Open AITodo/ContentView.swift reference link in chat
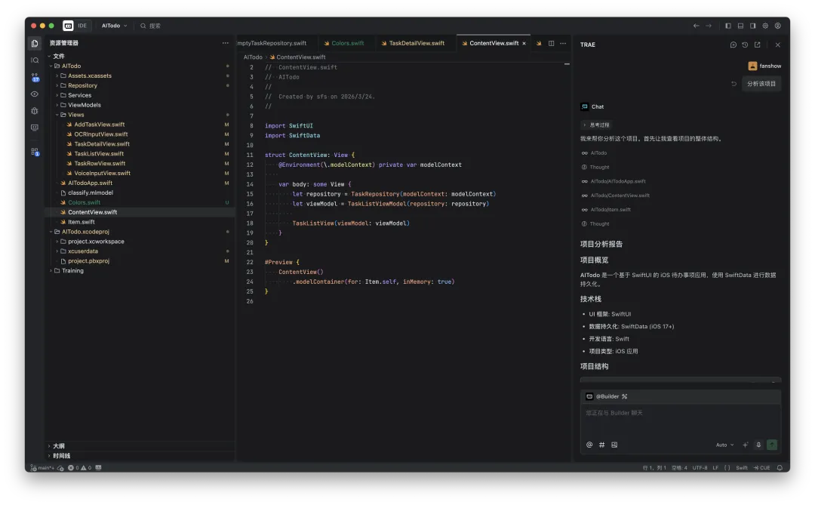 click(x=620, y=196)
